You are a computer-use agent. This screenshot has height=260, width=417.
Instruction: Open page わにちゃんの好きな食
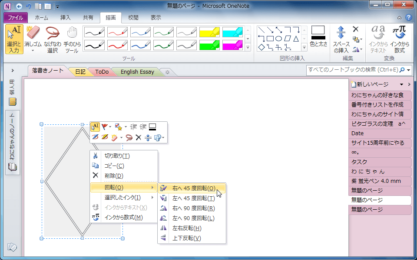click(x=380, y=95)
